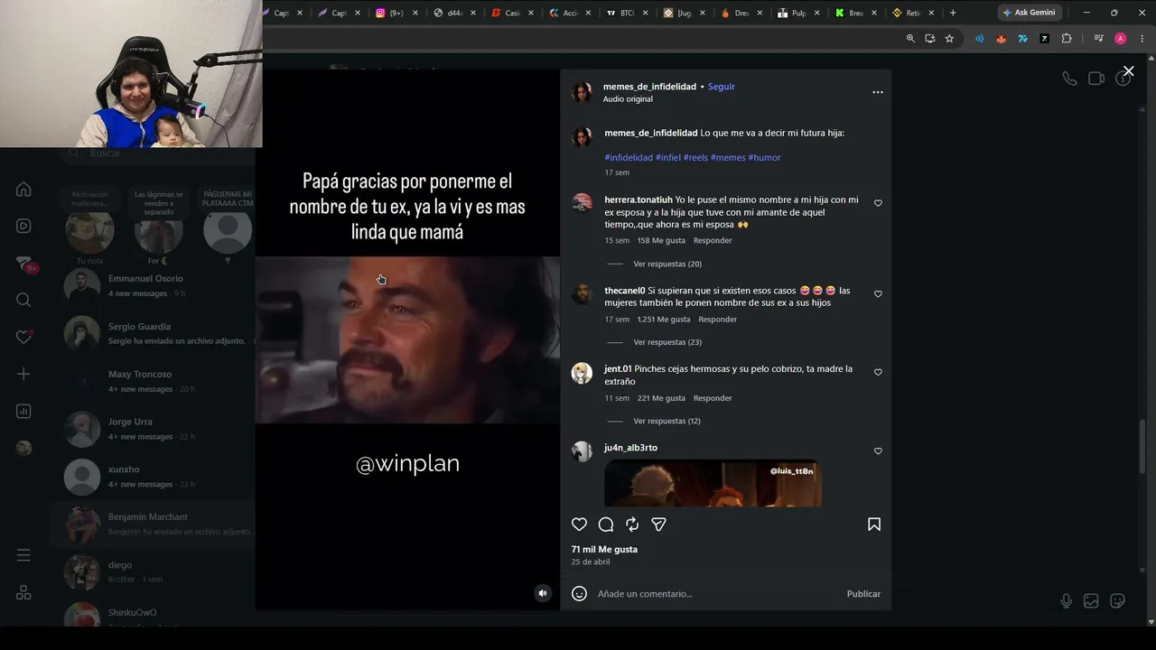This screenshot has height=650, width=1156.
Task: Open your profile picture in the sidebar
Action: (x=23, y=449)
